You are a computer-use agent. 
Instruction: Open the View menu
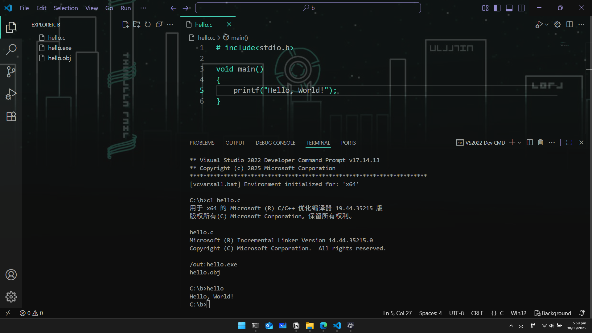click(x=92, y=8)
